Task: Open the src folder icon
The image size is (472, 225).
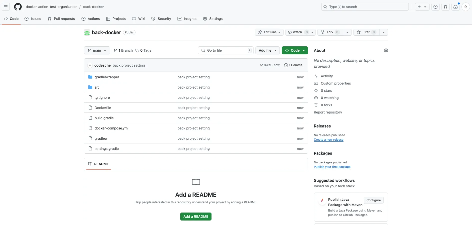Action: pyautogui.click(x=90, y=87)
